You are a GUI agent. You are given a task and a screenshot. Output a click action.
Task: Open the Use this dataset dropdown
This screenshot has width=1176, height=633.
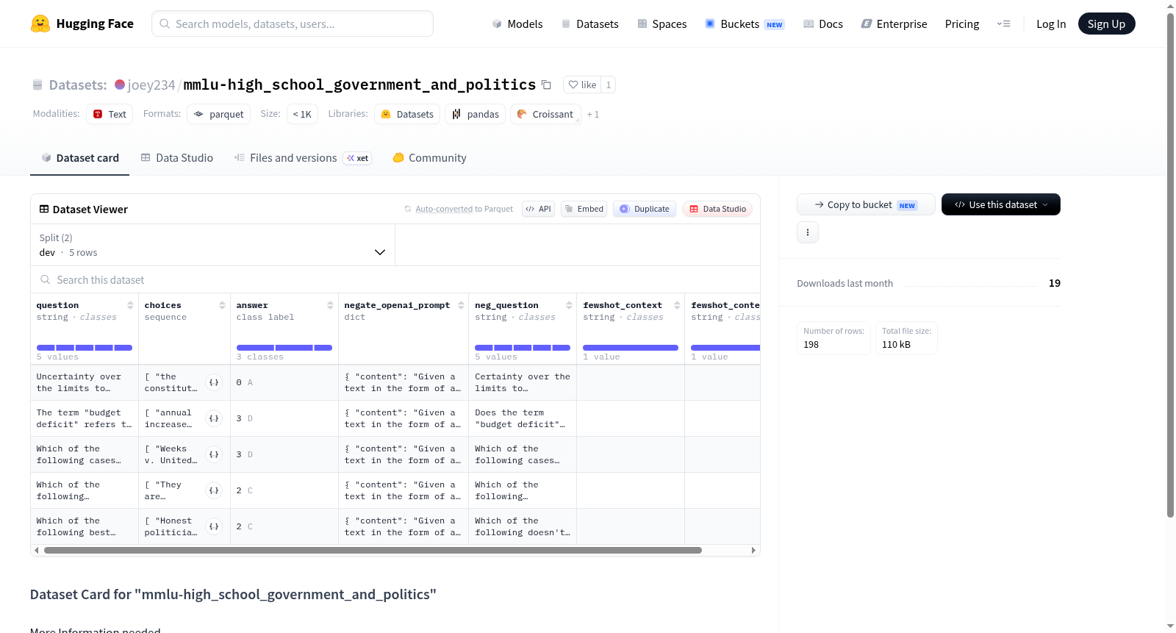coord(1001,204)
